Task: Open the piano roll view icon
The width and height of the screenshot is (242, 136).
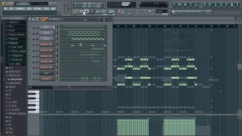Action: pyautogui.click(x=185, y=5)
